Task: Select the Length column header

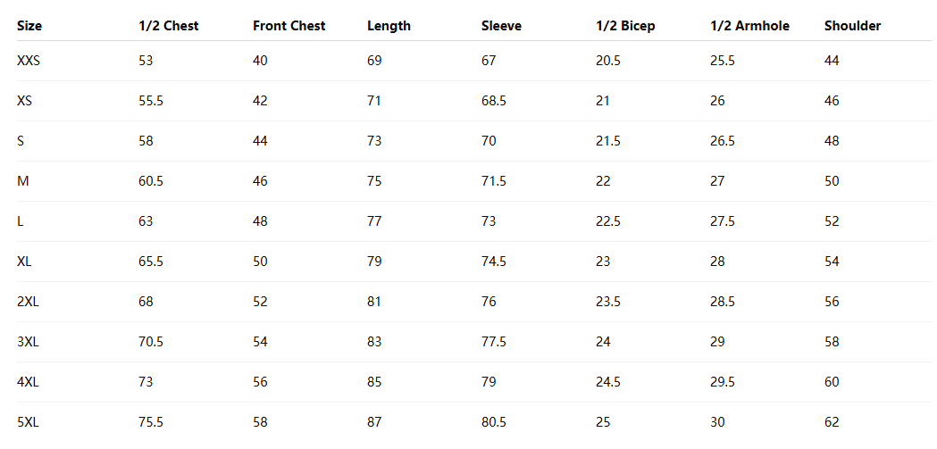Action: pyautogui.click(x=389, y=26)
